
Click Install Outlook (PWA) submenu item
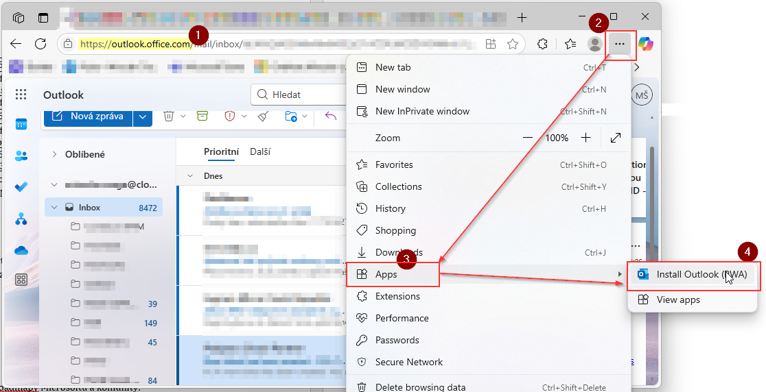(693, 275)
